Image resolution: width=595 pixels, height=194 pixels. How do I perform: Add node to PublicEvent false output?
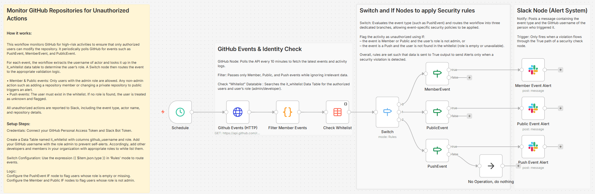pos(469,116)
